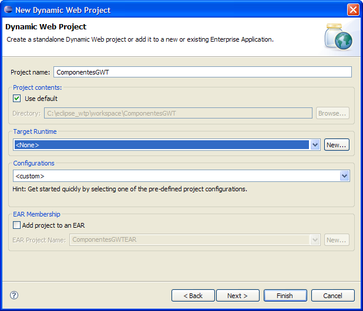Click Finish to create the project
The image size is (363, 311).
click(x=285, y=296)
